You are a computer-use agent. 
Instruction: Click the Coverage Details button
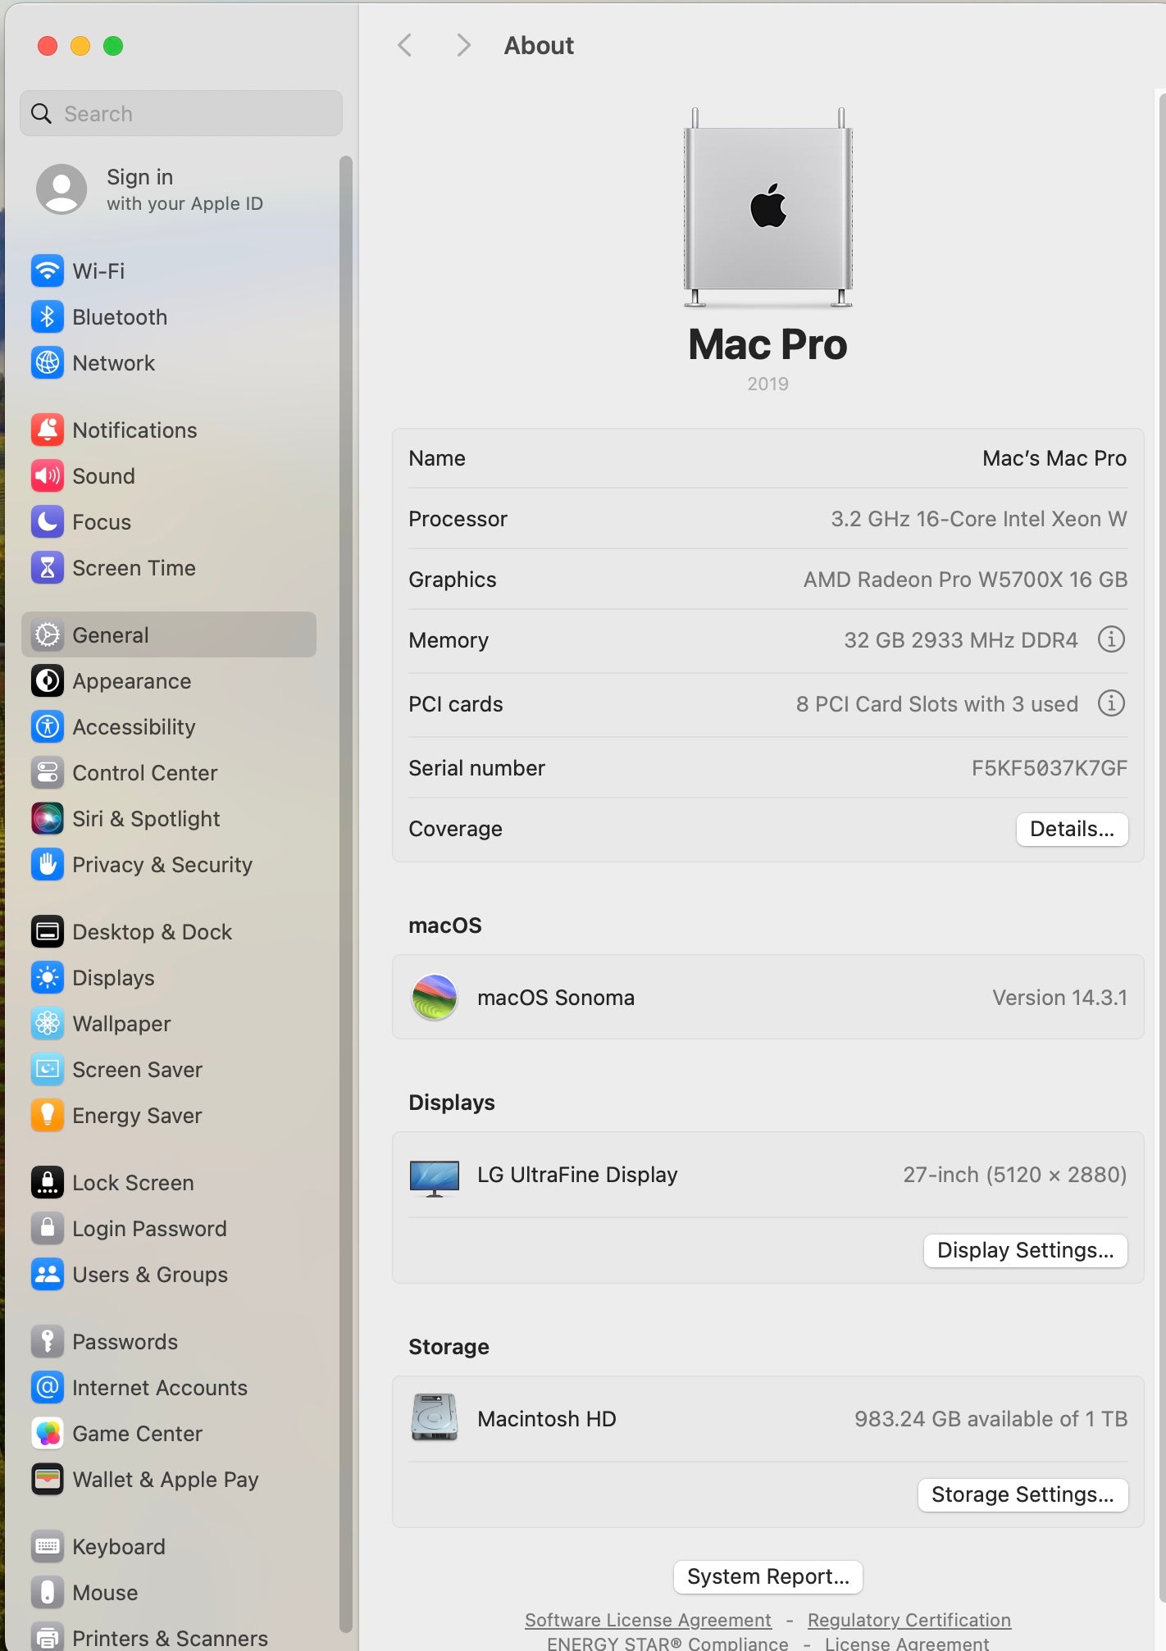[x=1072, y=829]
